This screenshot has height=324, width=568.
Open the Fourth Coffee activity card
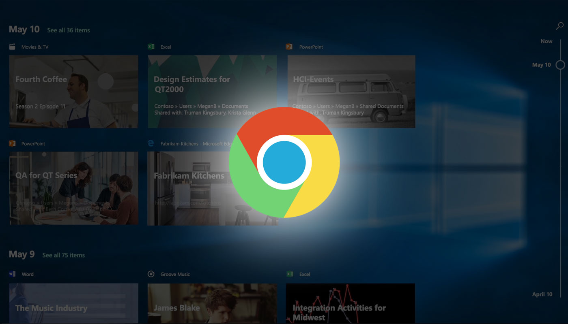click(73, 92)
